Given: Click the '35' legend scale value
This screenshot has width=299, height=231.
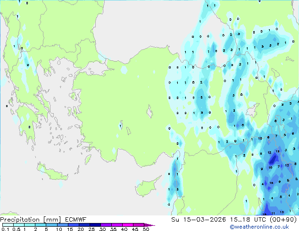Looking at the screenshot, I should (x=113, y=229).
